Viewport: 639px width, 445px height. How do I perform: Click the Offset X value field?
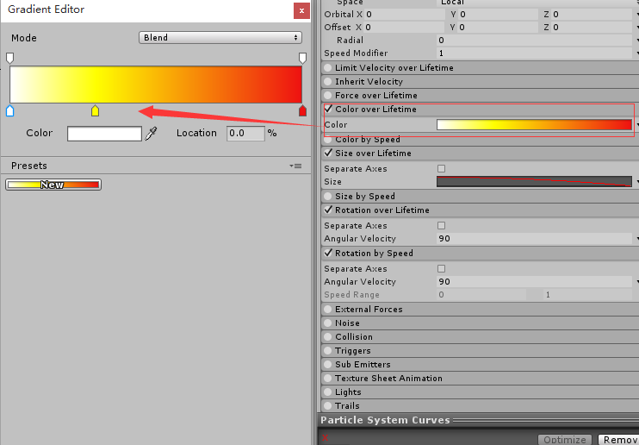(405, 28)
